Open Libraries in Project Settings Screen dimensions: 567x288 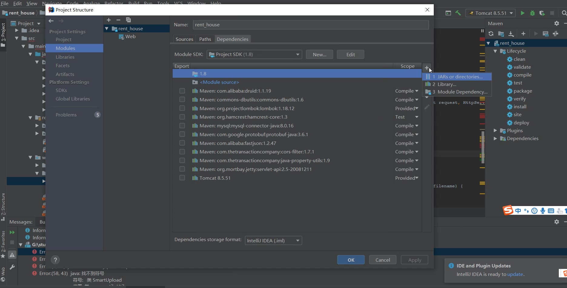65,57
